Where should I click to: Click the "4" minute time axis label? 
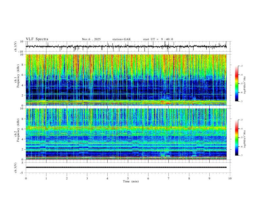tap(108, 178)
